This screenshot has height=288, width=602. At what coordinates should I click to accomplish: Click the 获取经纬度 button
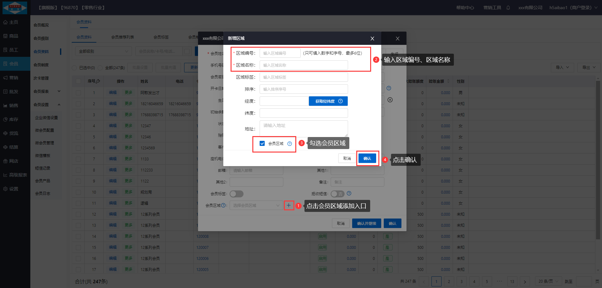click(x=328, y=101)
